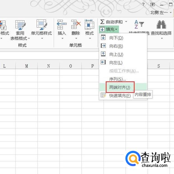
Task: Select column S header
Action: pyautogui.click(x=159, y=66)
